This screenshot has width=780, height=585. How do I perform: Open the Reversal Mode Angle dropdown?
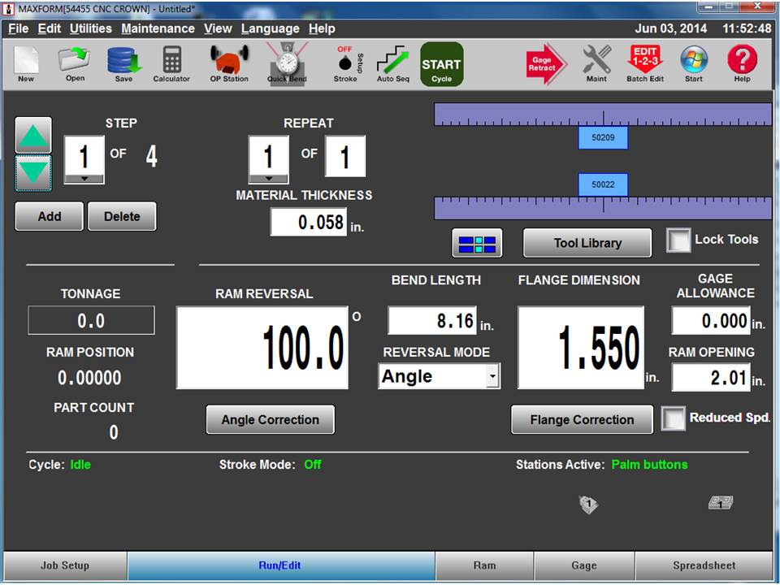click(492, 376)
